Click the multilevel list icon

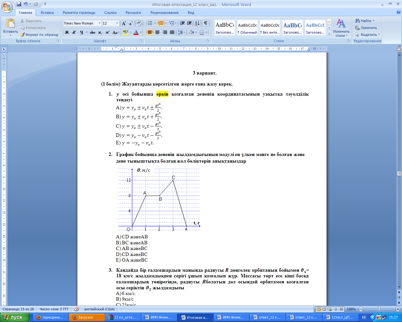171,23
